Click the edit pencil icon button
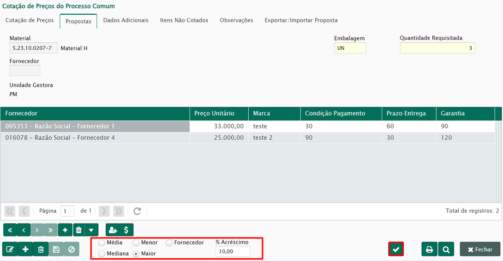 (10, 249)
